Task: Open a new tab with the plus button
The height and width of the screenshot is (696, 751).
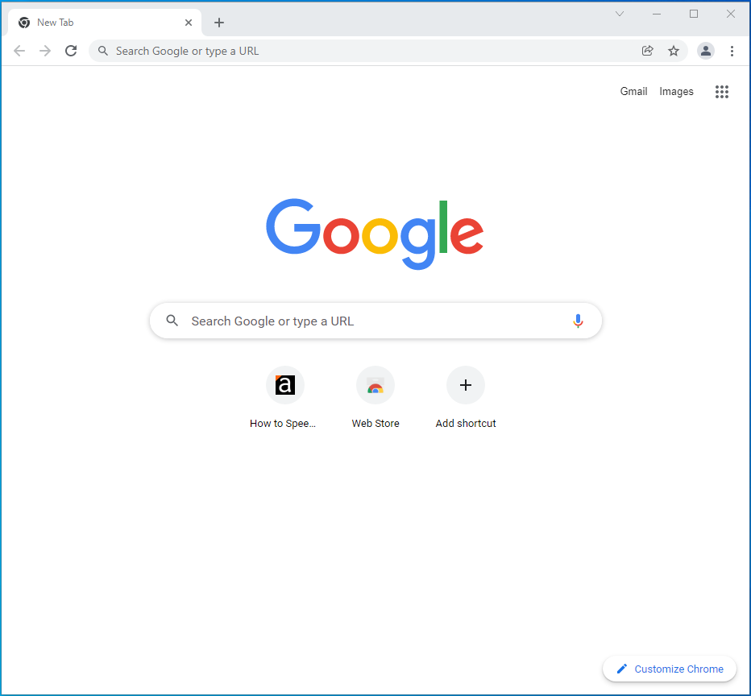Action: click(219, 22)
